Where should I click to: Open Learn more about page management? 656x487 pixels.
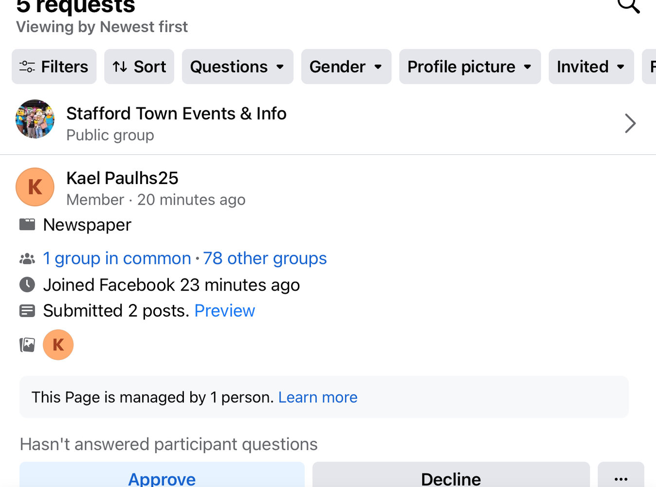pyautogui.click(x=318, y=397)
